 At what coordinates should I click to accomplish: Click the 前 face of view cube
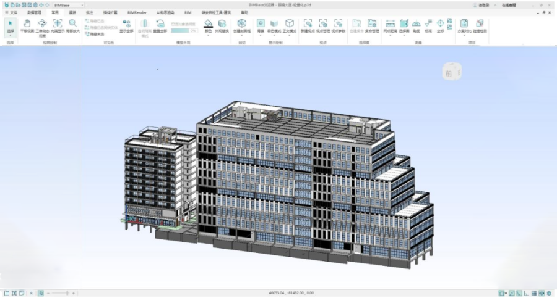[450, 72]
